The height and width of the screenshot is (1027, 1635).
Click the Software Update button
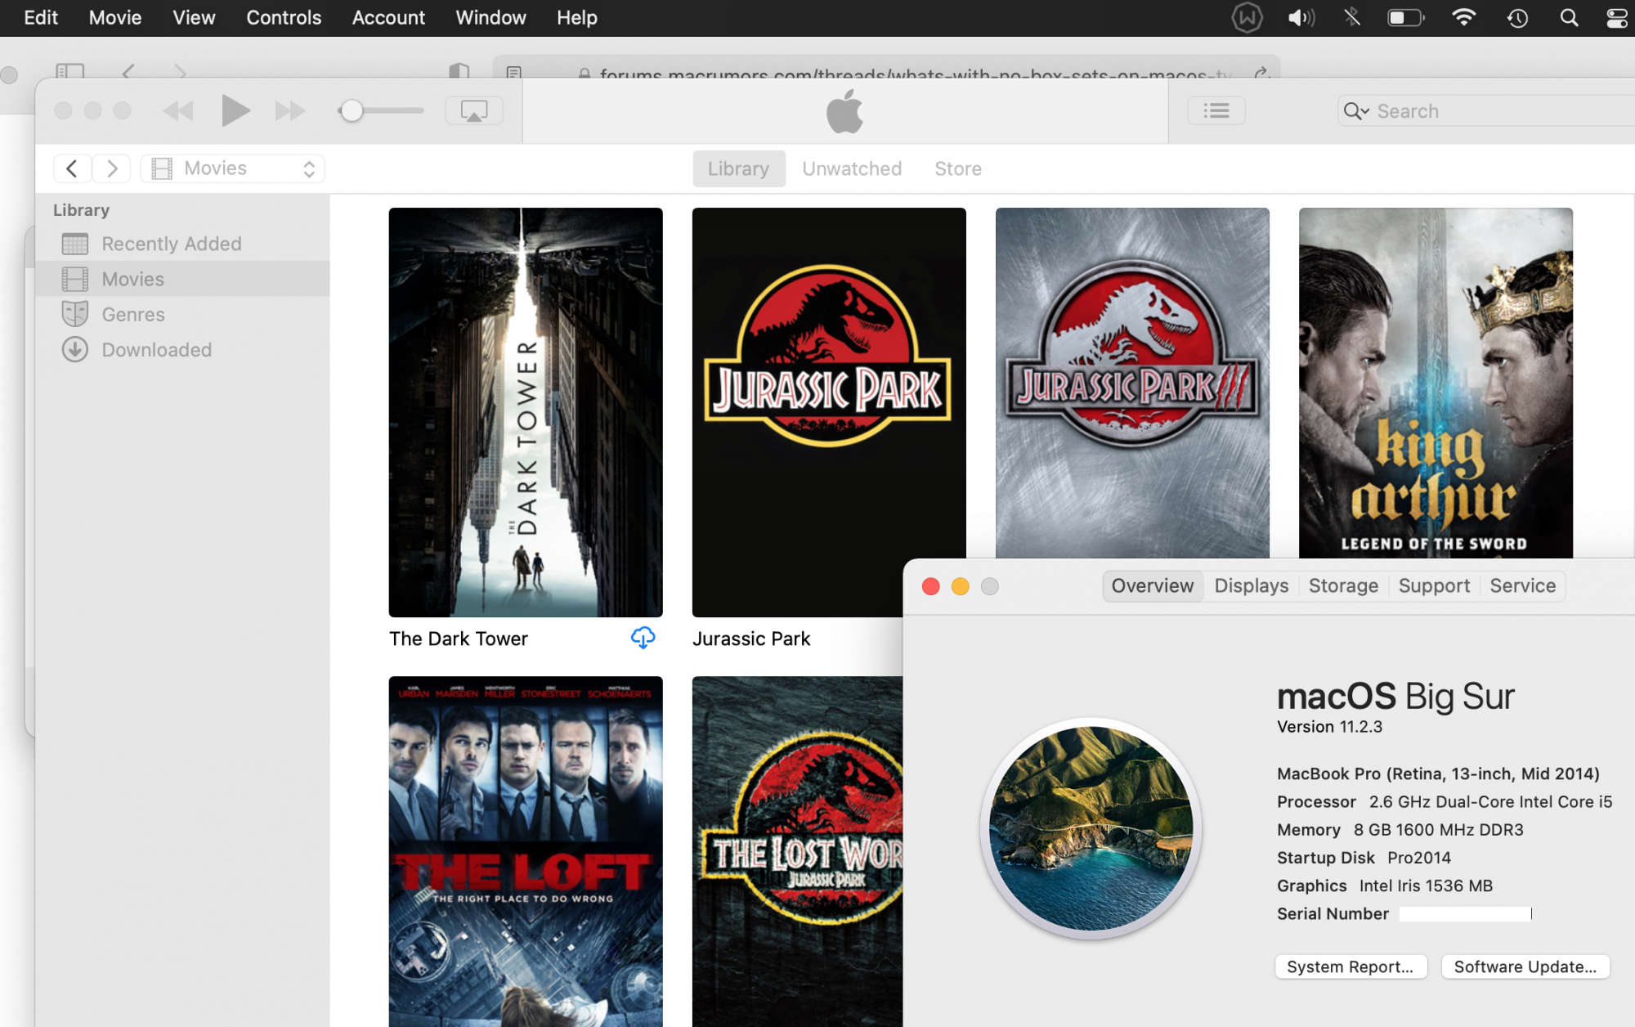coord(1525,966)
